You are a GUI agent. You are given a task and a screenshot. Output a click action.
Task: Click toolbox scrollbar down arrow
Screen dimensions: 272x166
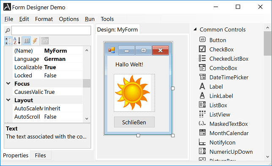click(267, 157)
